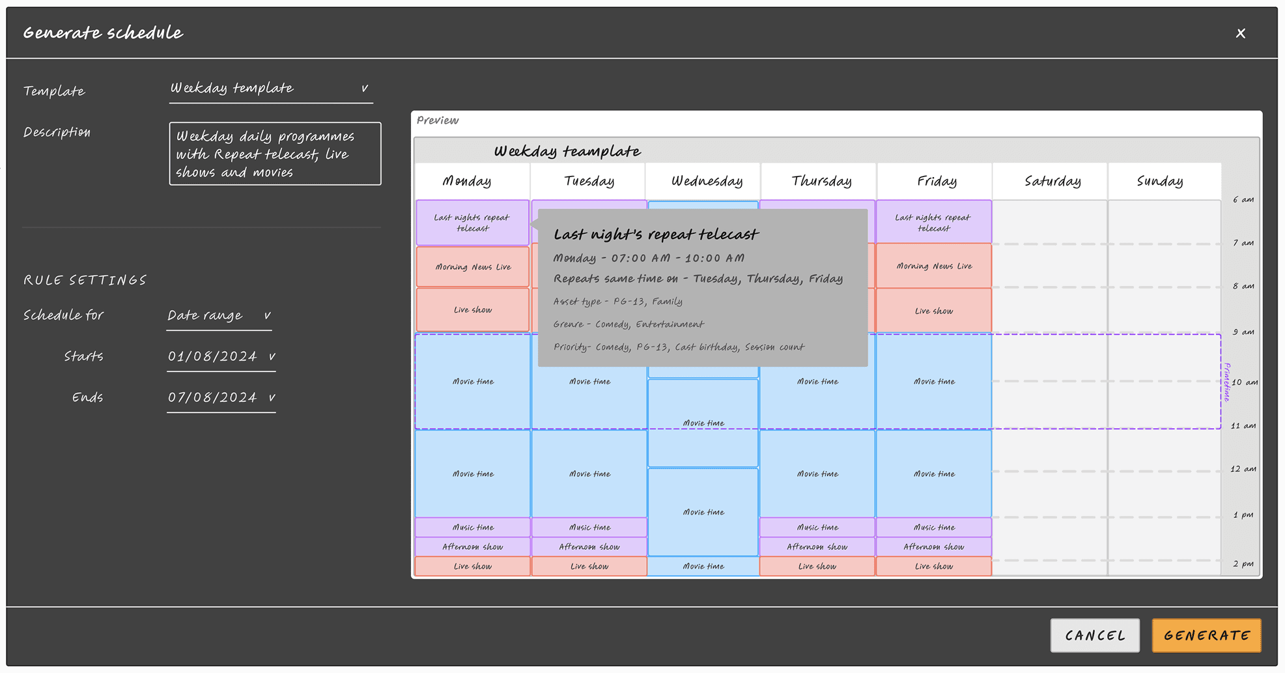Select Friday's 2 pm Live show block
1285x673 pixels.
click(934, 567)
